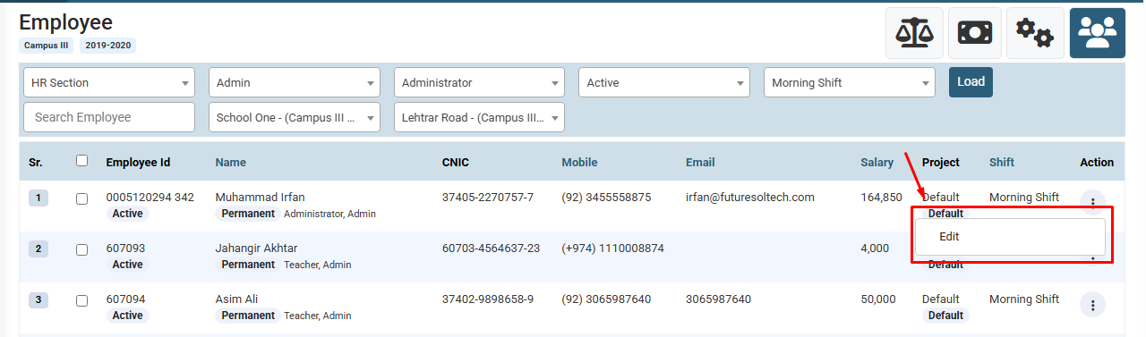Expand the Admin dropdown
This screenshot has width=1146, height=337.
pos(295,82)
